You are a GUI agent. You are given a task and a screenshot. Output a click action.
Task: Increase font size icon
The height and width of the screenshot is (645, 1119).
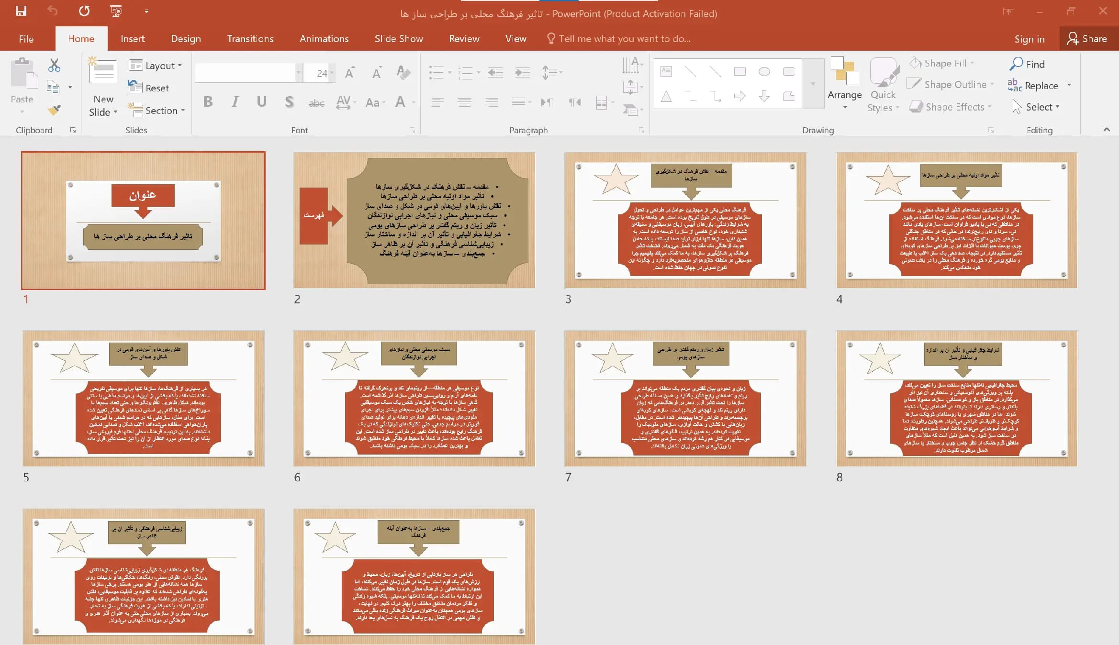click(350, 73)
